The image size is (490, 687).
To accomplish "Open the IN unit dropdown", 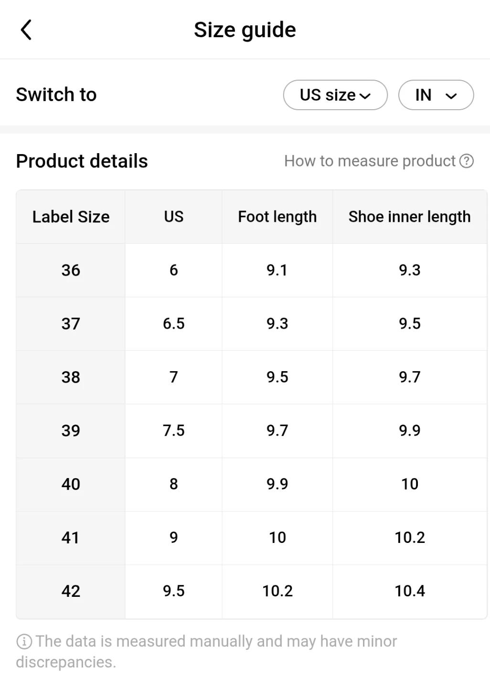I will click(436, 95).
